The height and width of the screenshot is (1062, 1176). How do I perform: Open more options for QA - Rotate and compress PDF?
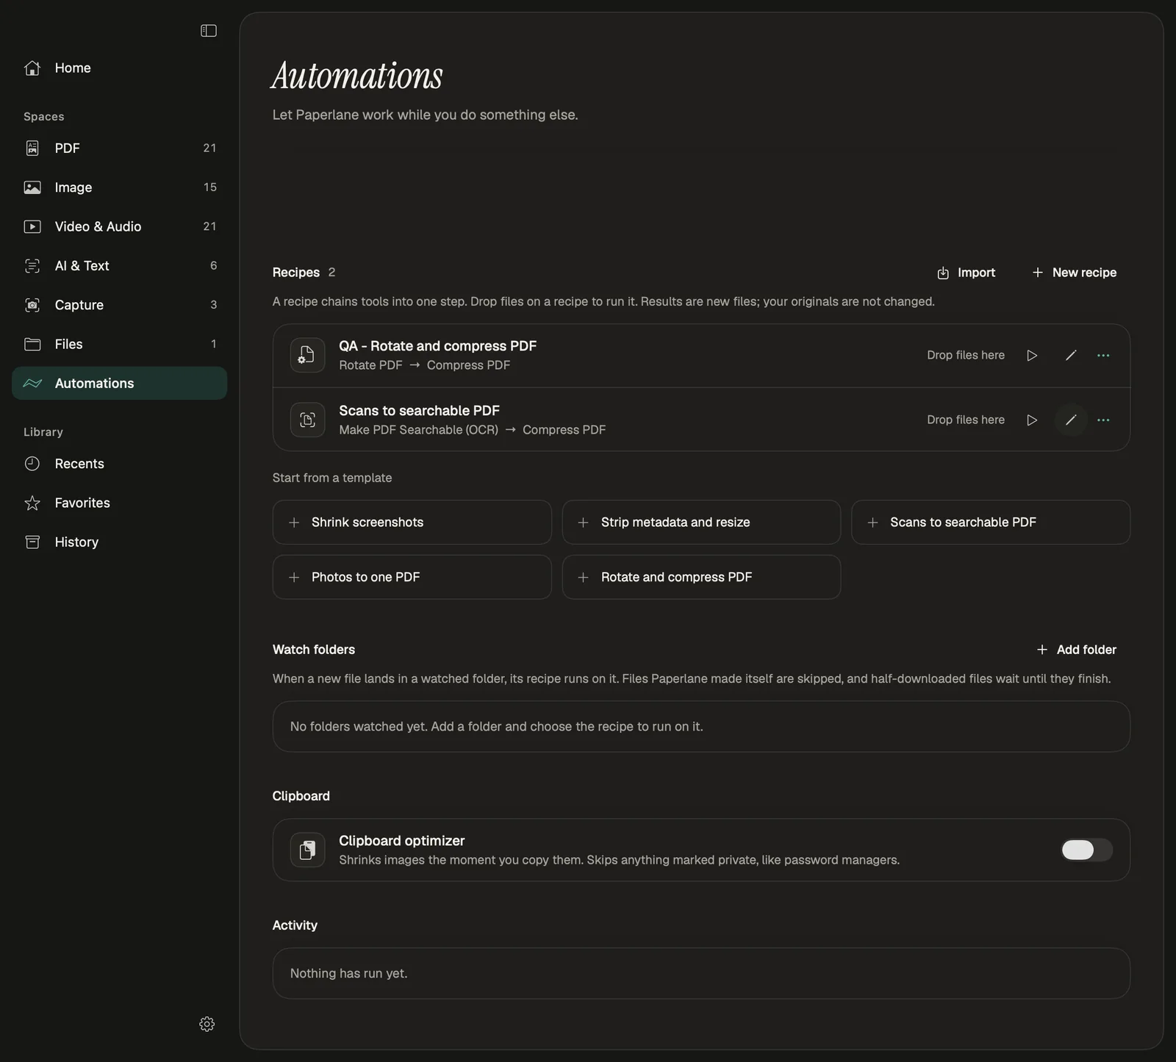(1103, 355)
